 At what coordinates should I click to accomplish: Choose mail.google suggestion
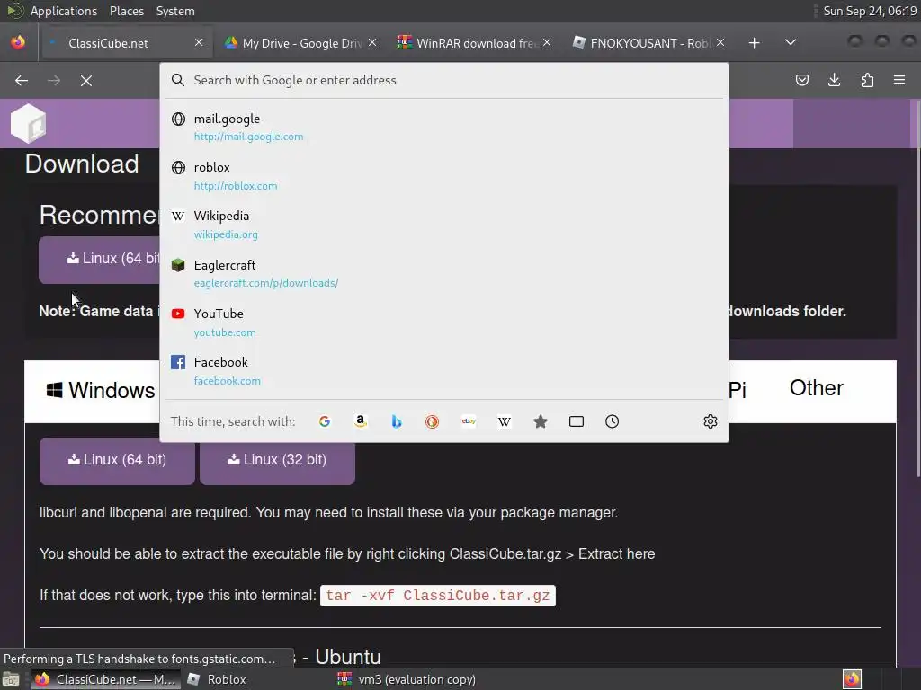click(x=444, y=128)
